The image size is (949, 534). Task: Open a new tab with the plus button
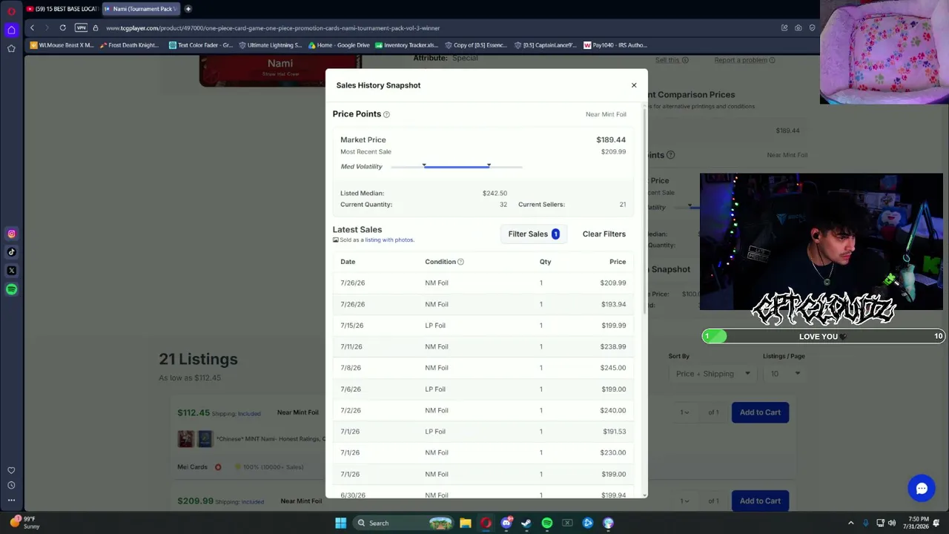tap(188, 9)
